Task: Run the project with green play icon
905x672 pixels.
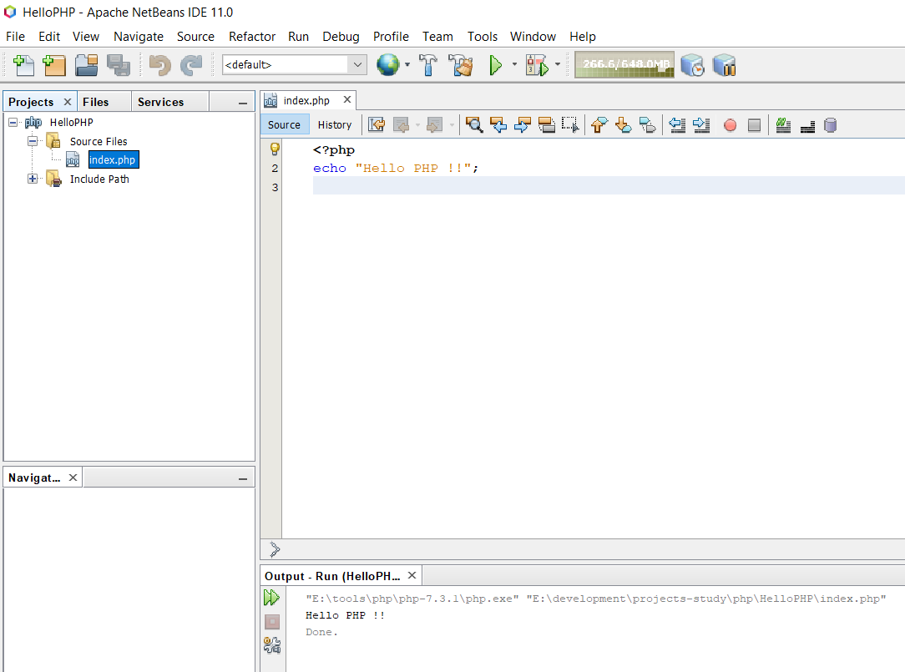Action: [x=495, y=65]
